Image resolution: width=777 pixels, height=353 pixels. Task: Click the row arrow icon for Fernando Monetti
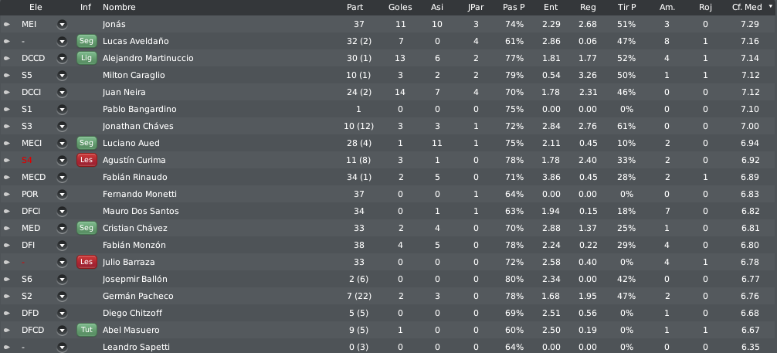pyautogui.click(x=6, y=194)
